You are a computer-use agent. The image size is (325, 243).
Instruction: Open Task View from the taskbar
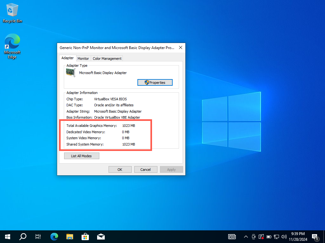click(38, 236)
